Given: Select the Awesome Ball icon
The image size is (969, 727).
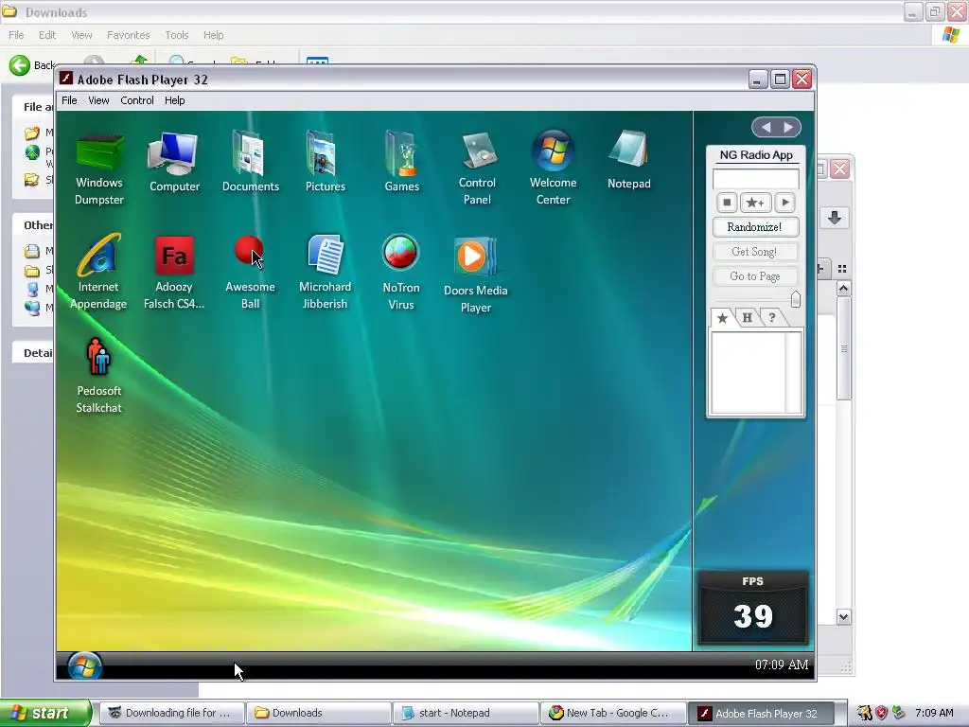Looking at the screenshot, I should (250, 272).
